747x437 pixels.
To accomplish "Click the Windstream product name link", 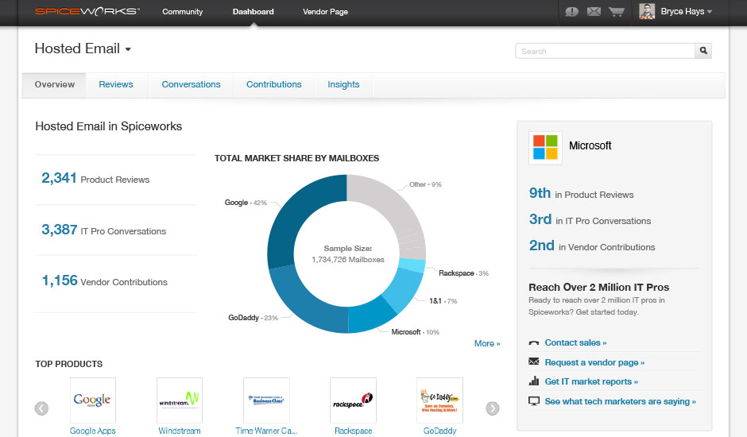I will click(x=179, y=431).
